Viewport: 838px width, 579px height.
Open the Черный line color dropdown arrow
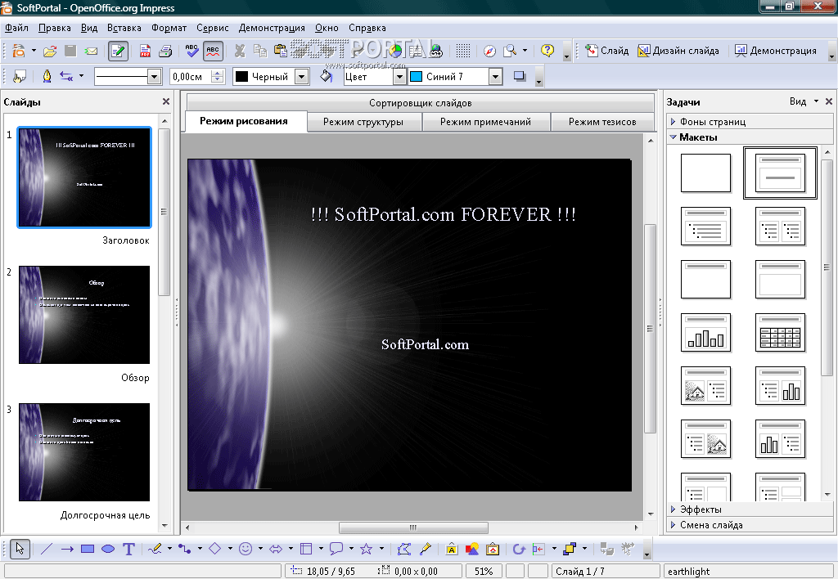click(x=302, y=77)
